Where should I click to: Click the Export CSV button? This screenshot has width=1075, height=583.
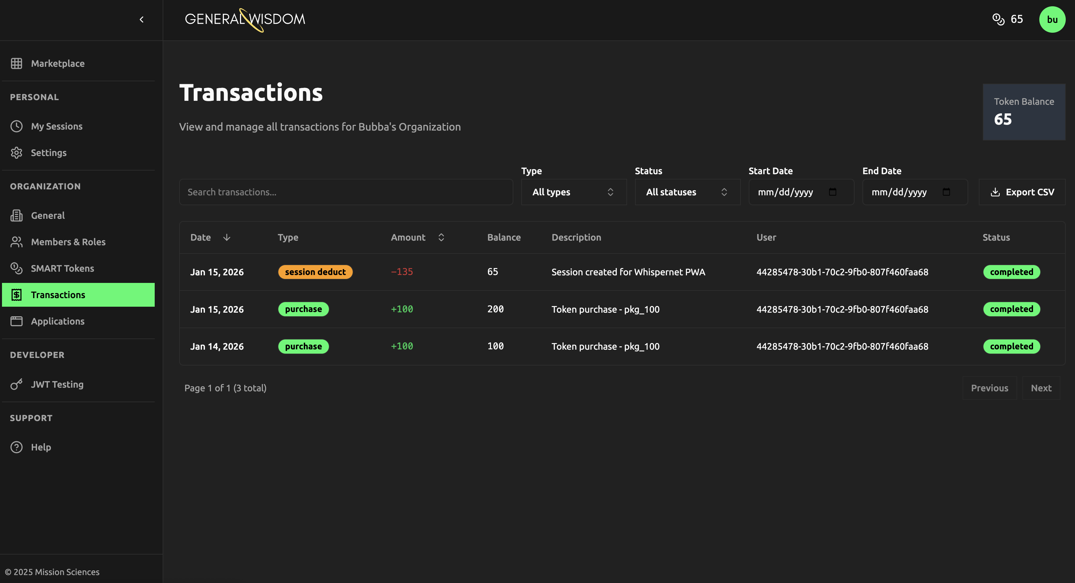click(x=1022, y=192)
